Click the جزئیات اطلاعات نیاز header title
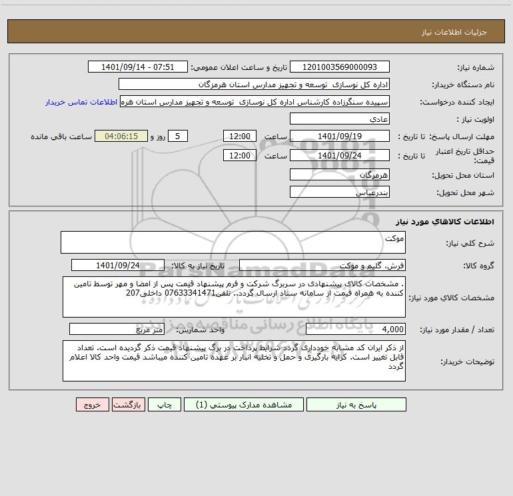This screenshot has height=496, width=513. (x=454, y=32)
